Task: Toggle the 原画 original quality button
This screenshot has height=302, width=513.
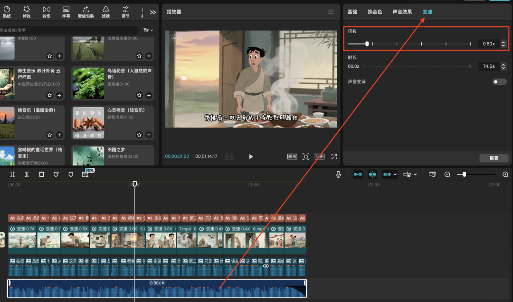Action: (292, 156)
